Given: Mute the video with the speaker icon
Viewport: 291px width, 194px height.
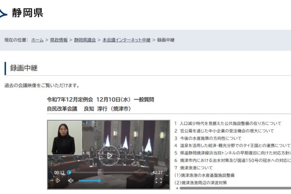Looking at the screenshot, I should click(70, 180).
